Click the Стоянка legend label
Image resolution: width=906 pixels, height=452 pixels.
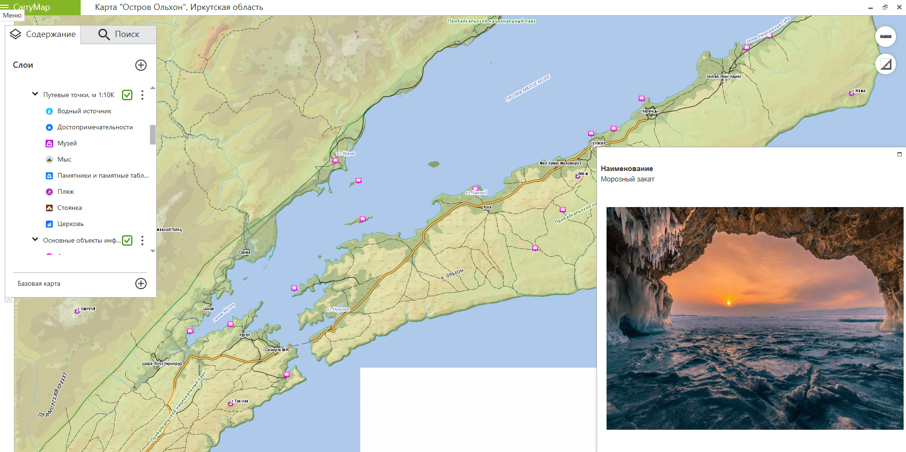click(69, 208)
